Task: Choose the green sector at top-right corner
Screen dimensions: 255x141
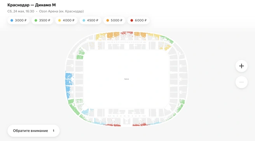Action: [x=167, y=39]
